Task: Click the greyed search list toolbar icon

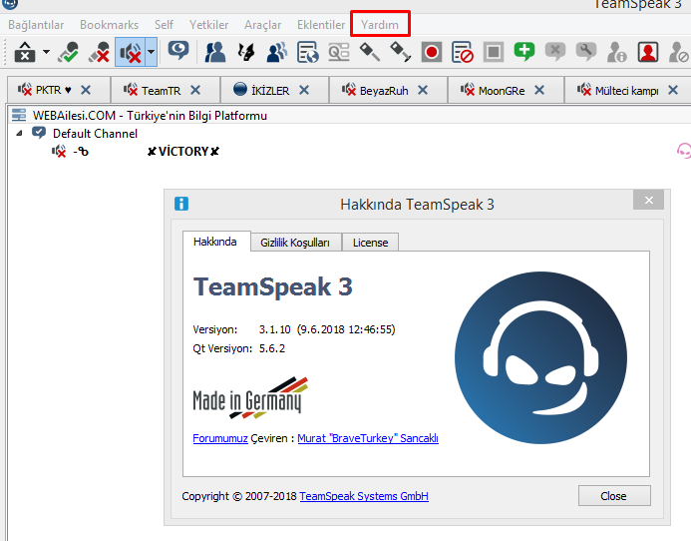Action: coord(339,53)
